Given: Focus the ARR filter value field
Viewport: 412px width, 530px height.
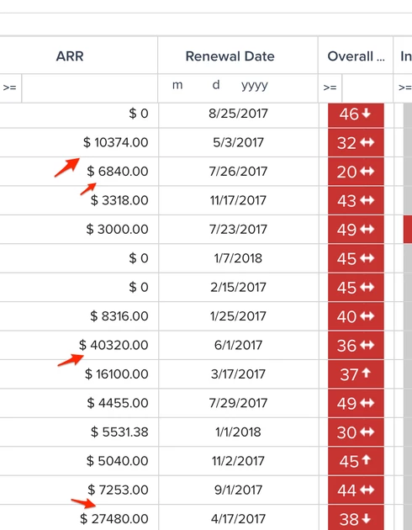Looking at the screenshot, I should click(89, 87).
